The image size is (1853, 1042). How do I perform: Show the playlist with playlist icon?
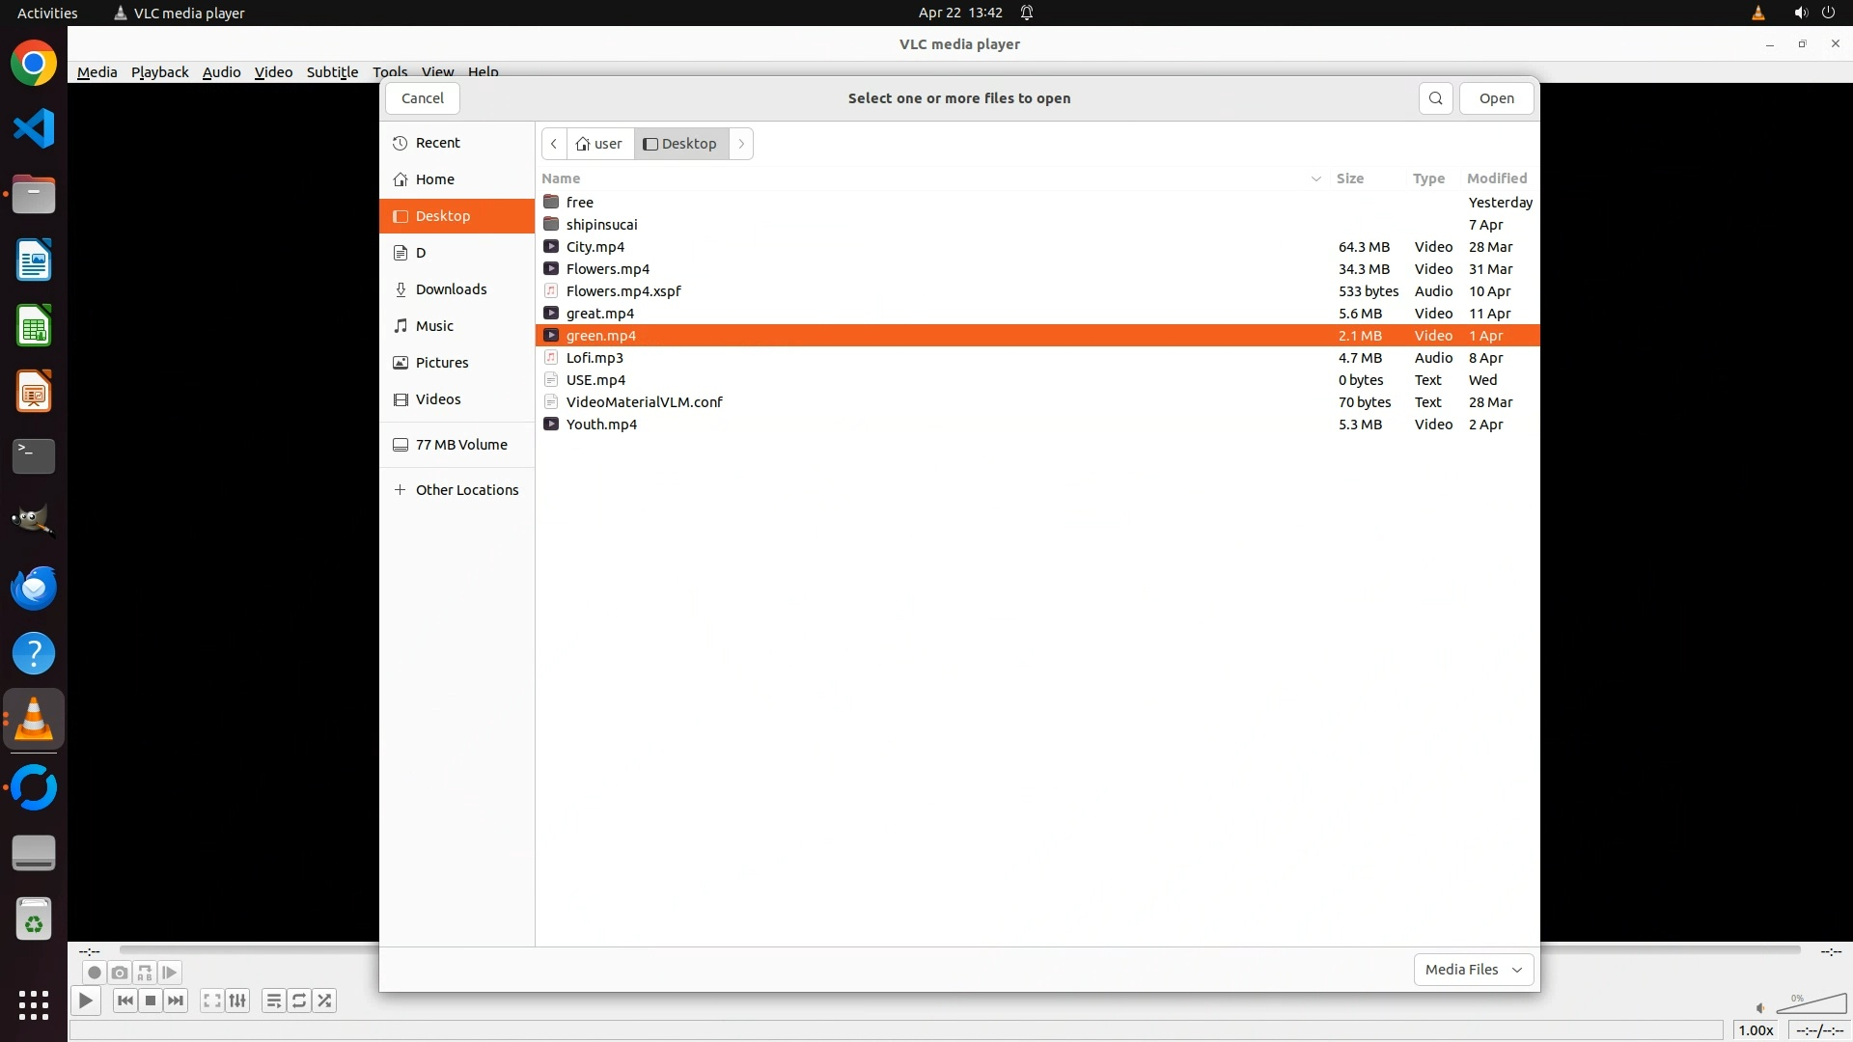tap(274, 1001)
